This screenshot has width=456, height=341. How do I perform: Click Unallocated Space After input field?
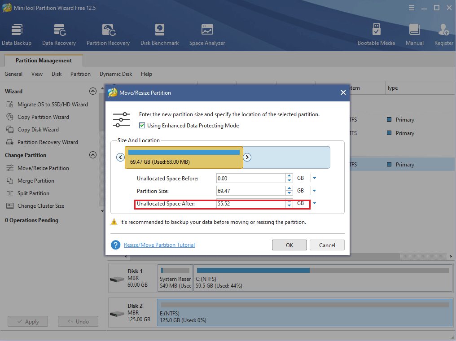click(x=251, y=203)
